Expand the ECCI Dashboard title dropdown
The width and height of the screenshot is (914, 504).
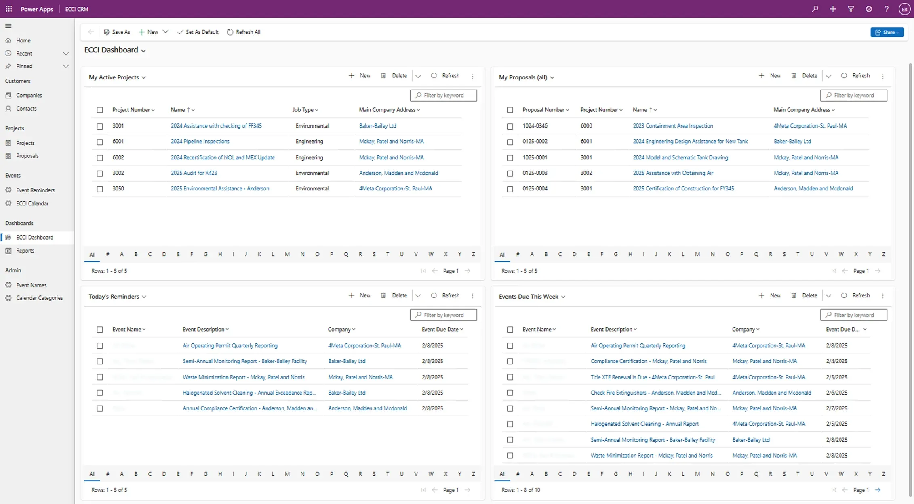143,51
